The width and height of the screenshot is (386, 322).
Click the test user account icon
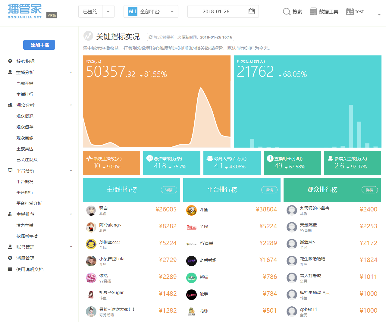(x=350, y=11)
